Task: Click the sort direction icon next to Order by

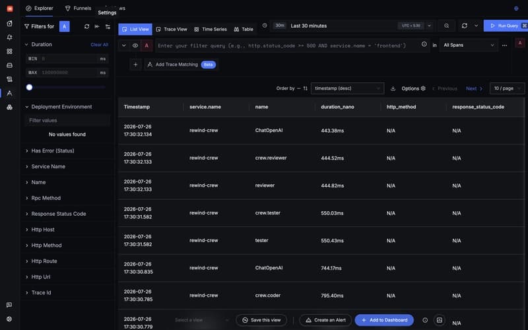Action: [305, 88]
